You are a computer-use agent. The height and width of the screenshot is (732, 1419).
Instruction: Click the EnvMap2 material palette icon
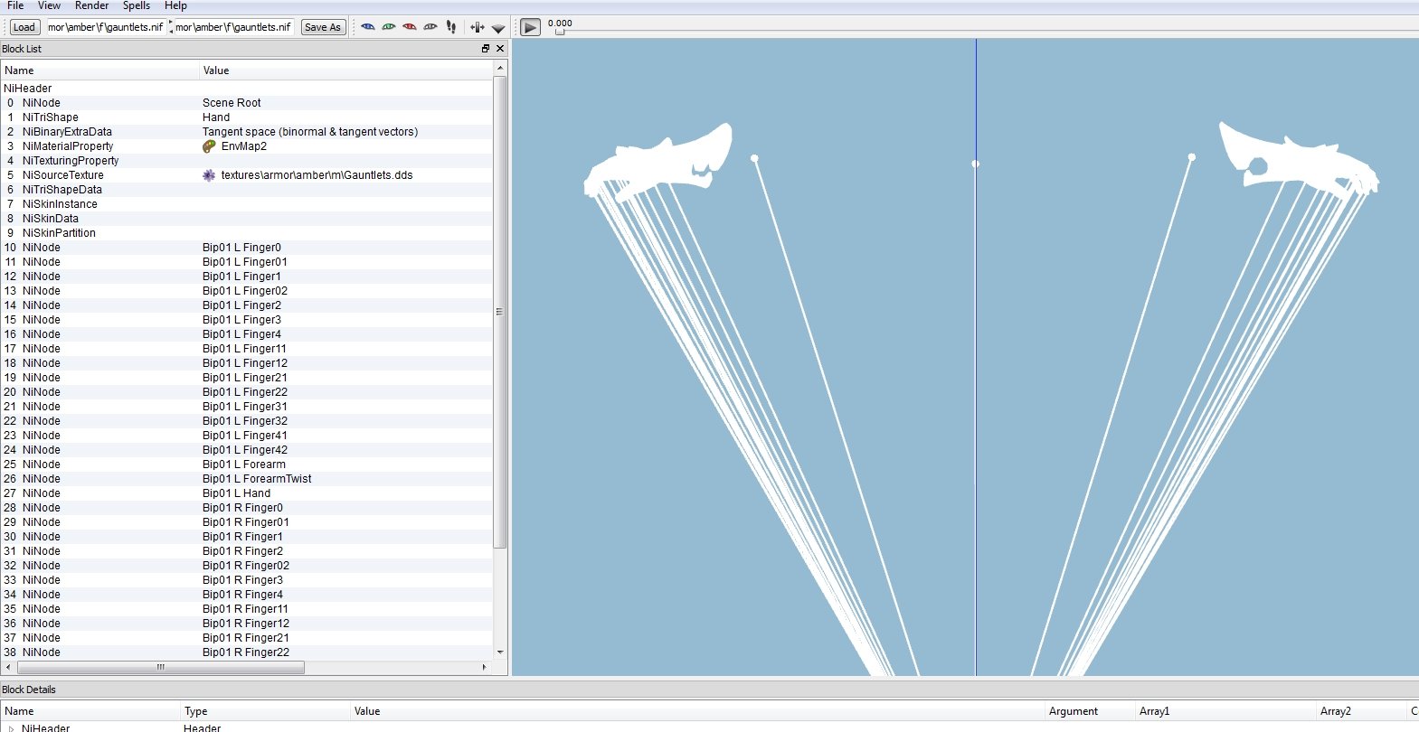pos(209,146)
